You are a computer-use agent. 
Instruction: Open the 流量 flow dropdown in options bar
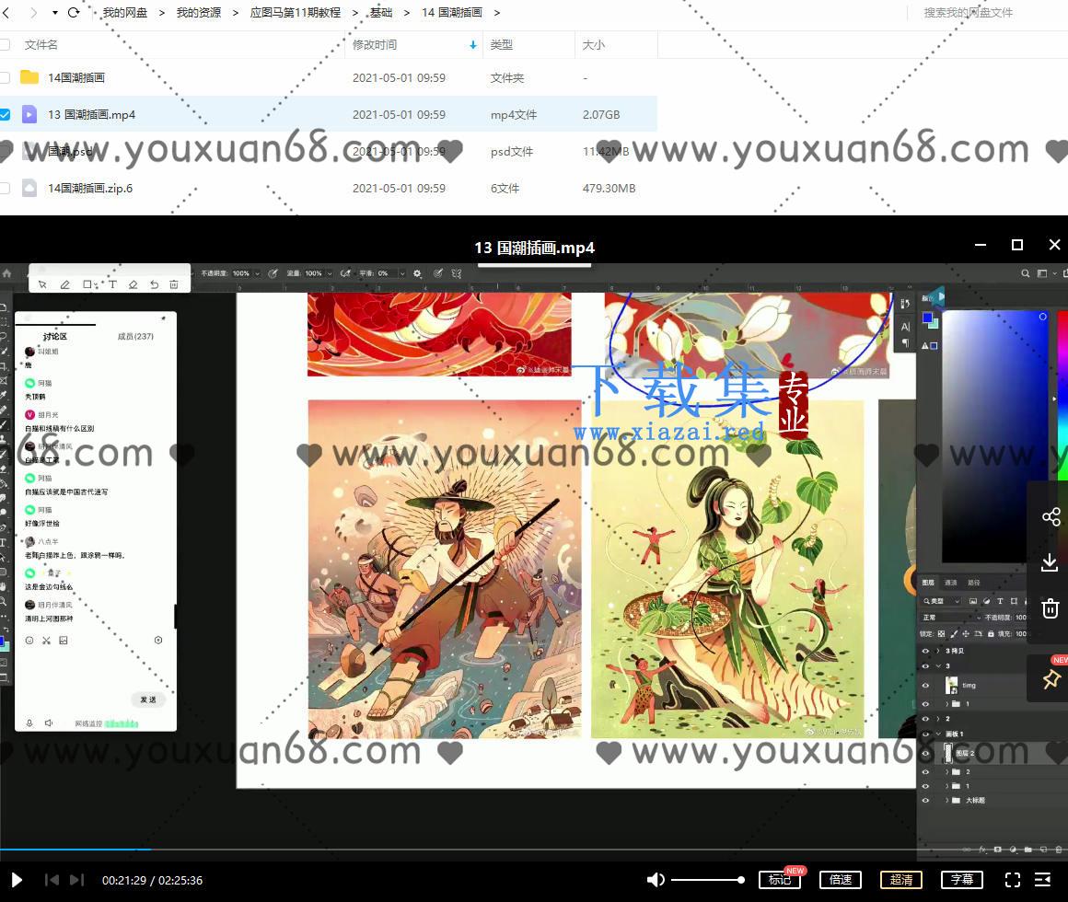[330, 273]
